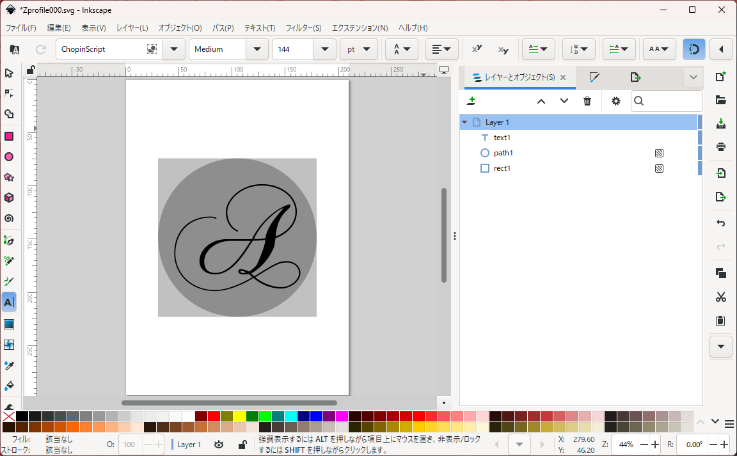
Task: Select the Selector arrow tool
Action: point(9,74)
